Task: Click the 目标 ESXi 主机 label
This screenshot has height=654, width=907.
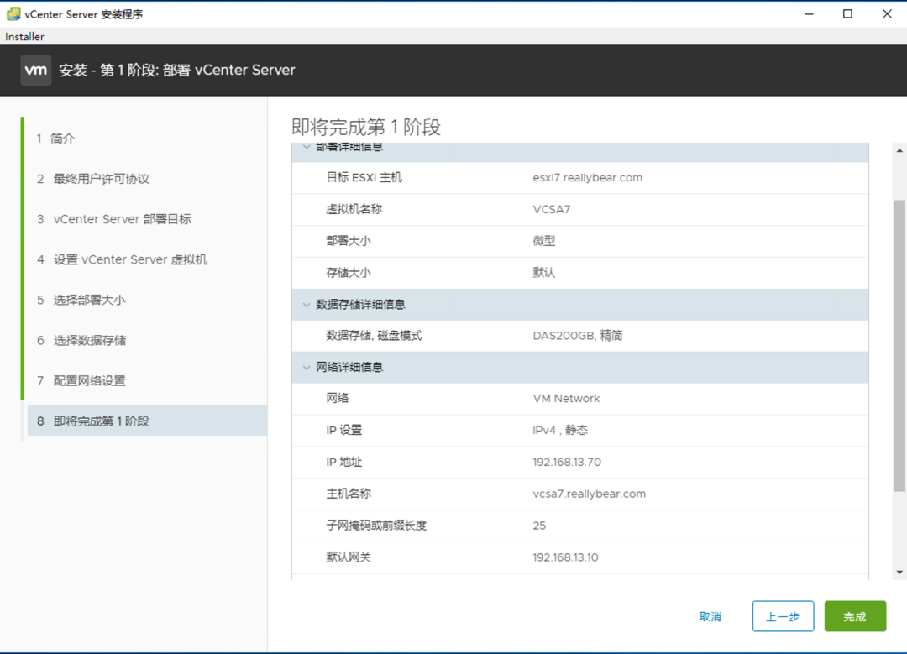Action: [364, 177]
